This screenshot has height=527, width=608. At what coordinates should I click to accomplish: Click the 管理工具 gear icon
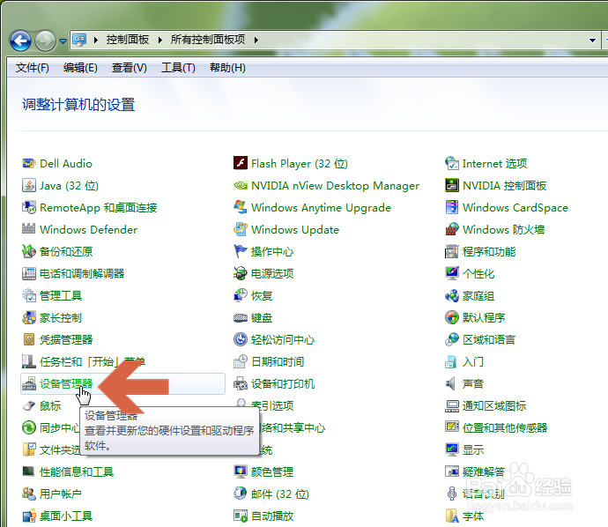[x=29, y=295]
